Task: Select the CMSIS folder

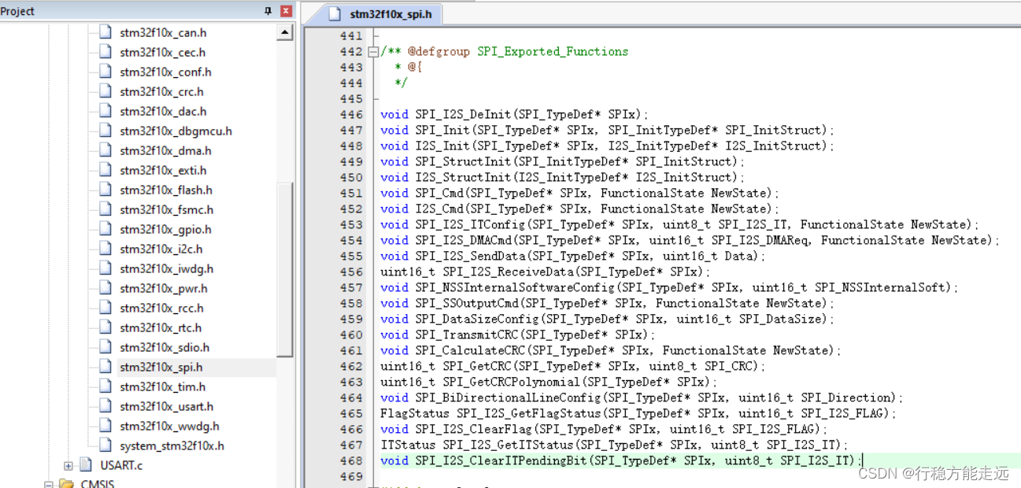Action: 98,484
